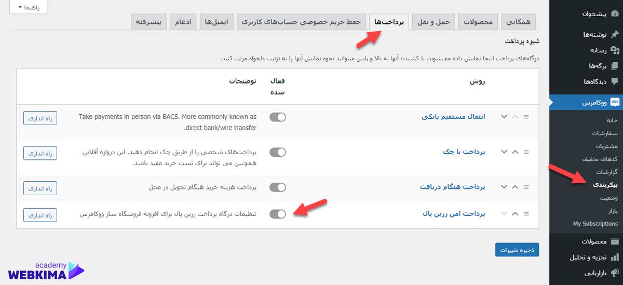
Task: Click the archive icon beside محصولات menu
Action: click(x=615, y=241)
